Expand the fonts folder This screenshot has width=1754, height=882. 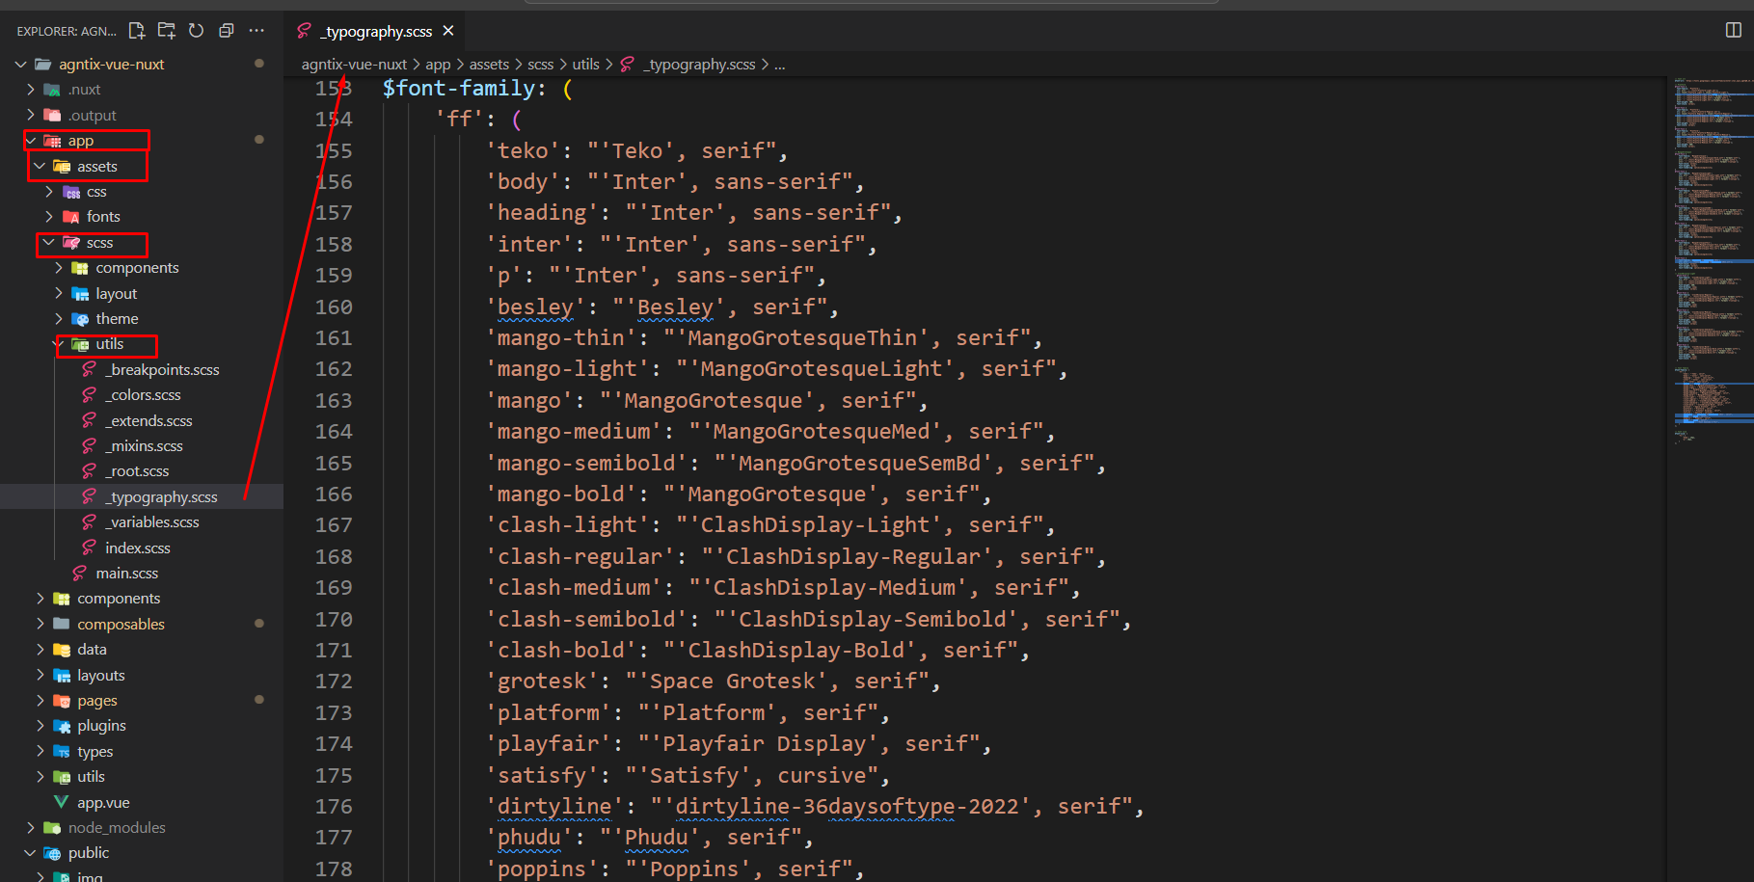[x=103, y=217]
